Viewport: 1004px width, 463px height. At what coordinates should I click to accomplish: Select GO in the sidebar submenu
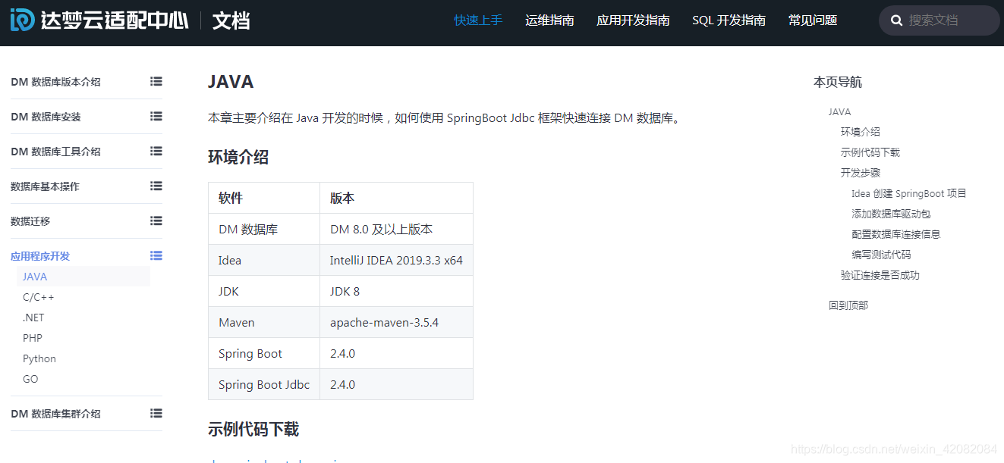click(x=30, y=379)
